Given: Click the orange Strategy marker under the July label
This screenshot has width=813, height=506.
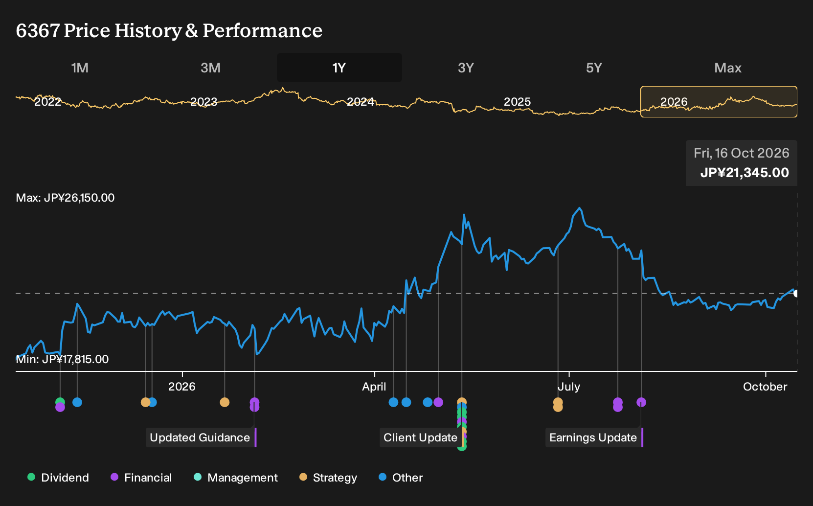Looking at the screenshot, I should tap(558, 402).
